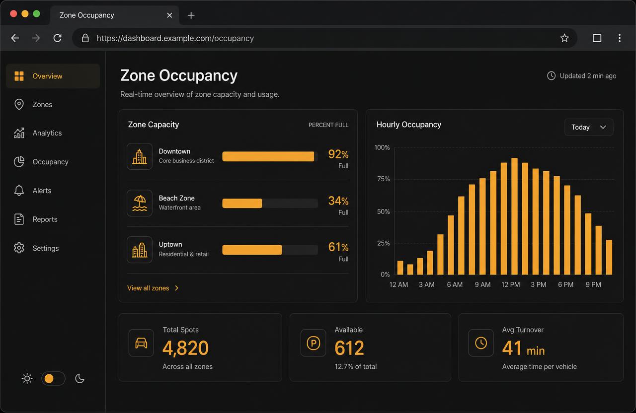Click the Total Spots car icon
636x413 pixels.
[x=141, y=343]
